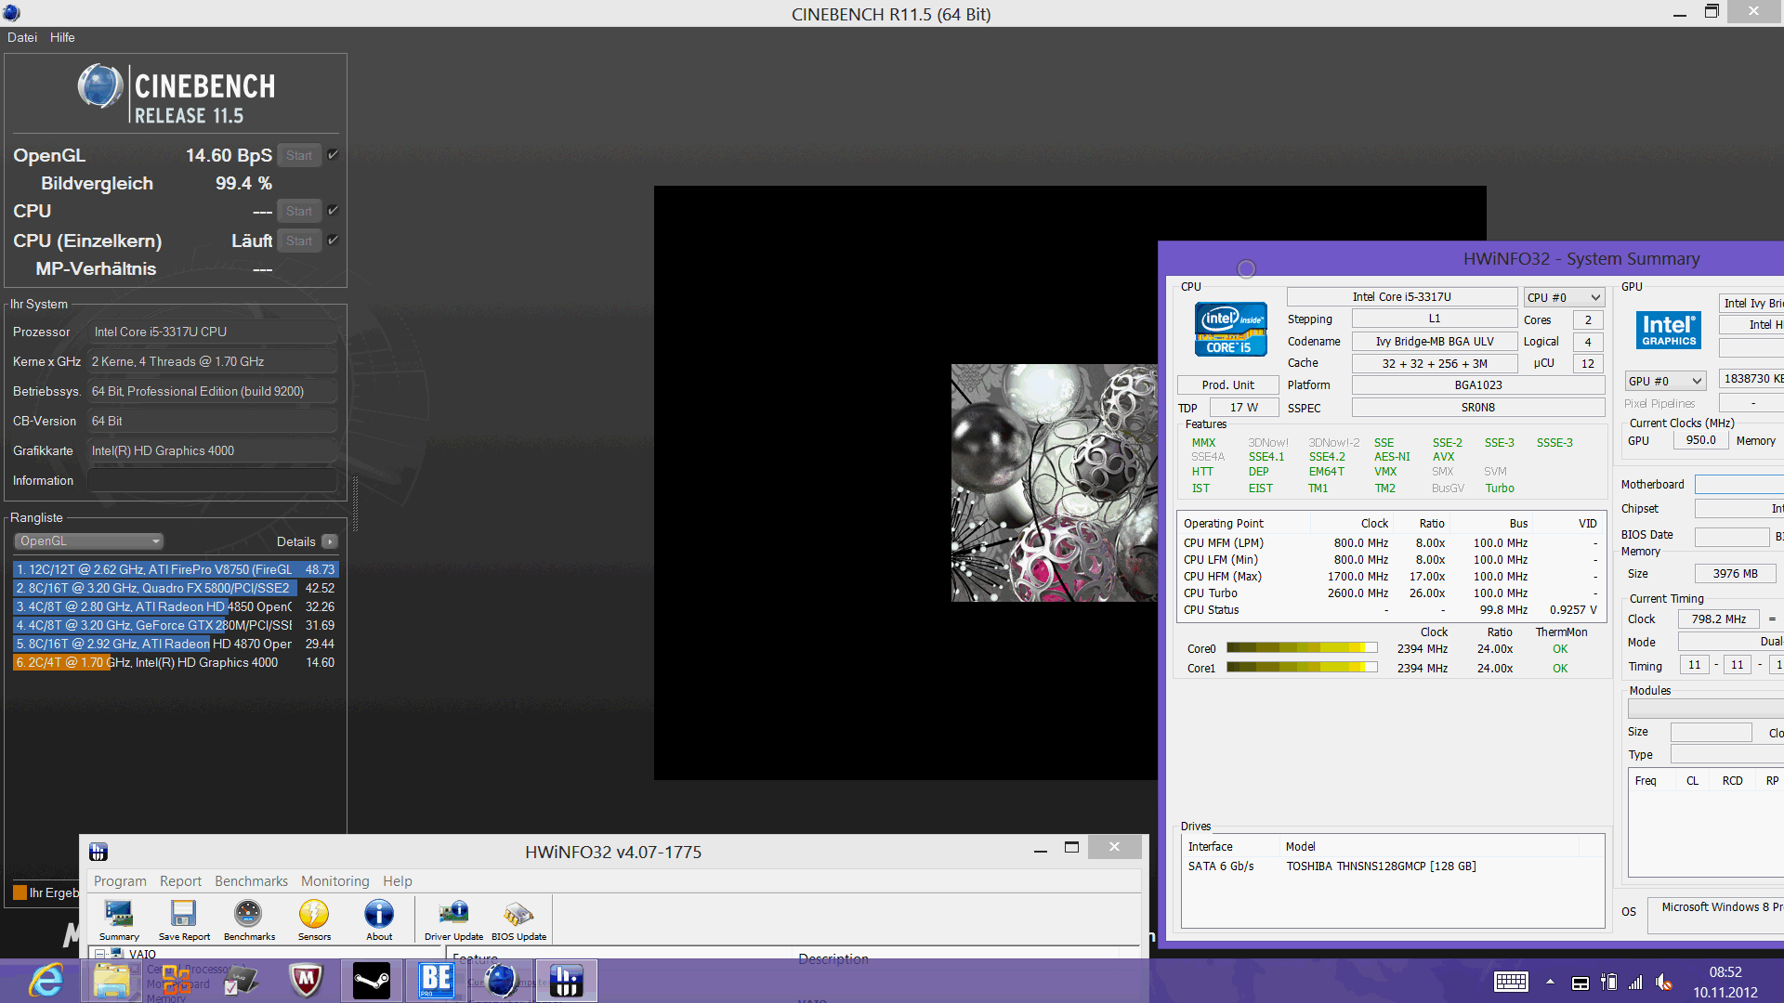Click Start button next to CPU (Einzelkern)

(x=299, y=241)
